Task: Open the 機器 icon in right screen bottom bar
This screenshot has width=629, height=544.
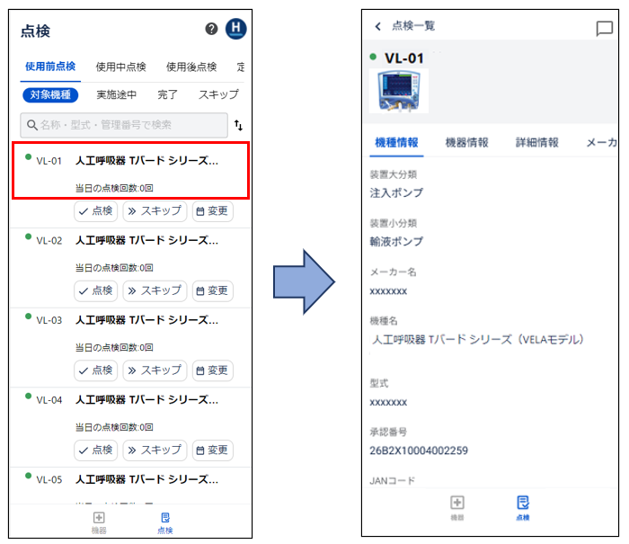Action: point(457,508)
